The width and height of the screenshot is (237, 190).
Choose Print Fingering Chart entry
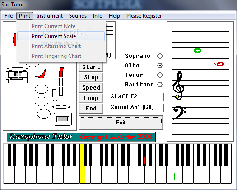(61, 56)
